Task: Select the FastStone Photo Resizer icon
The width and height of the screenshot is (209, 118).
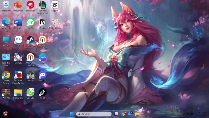Action: point(18,77)
